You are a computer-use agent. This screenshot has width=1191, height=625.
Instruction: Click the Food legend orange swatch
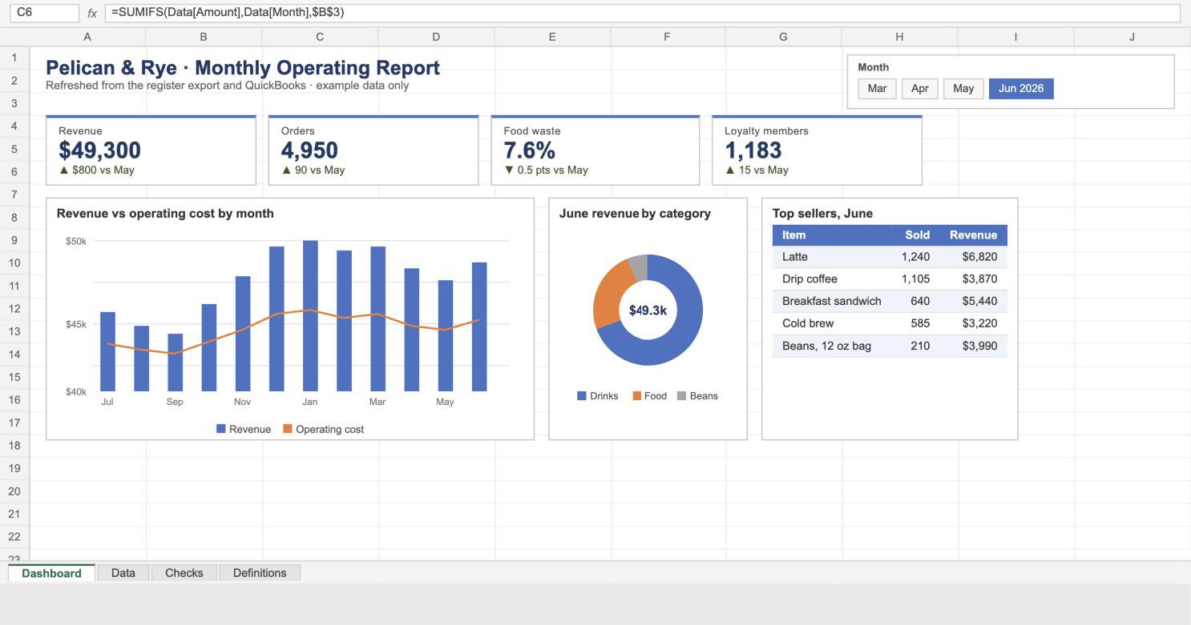point(637,396)
